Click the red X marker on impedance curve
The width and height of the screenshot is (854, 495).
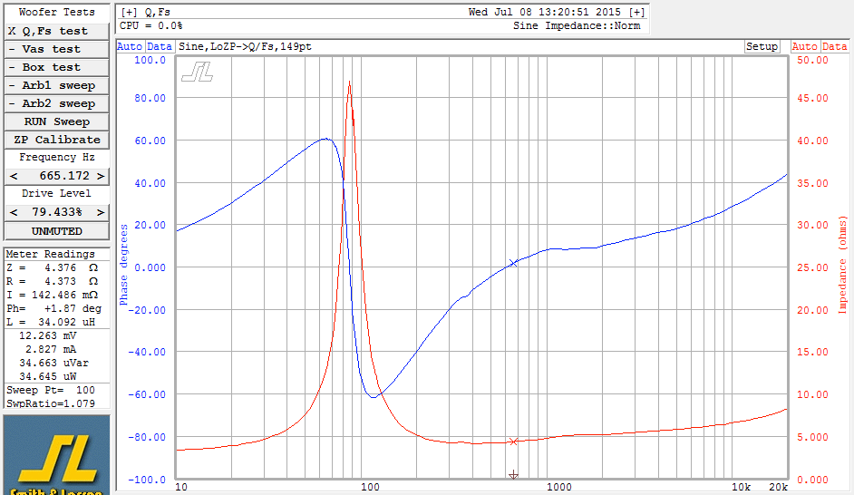tap(512, 442)
